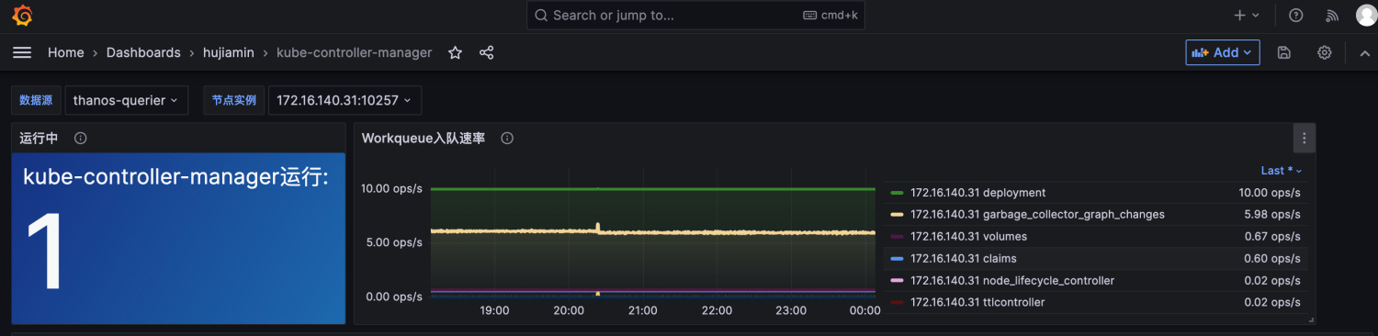Open thanos-querier datasource dropdown
Screen dimensions: 1378x336
pyautogui.click(x=126, y=100)
